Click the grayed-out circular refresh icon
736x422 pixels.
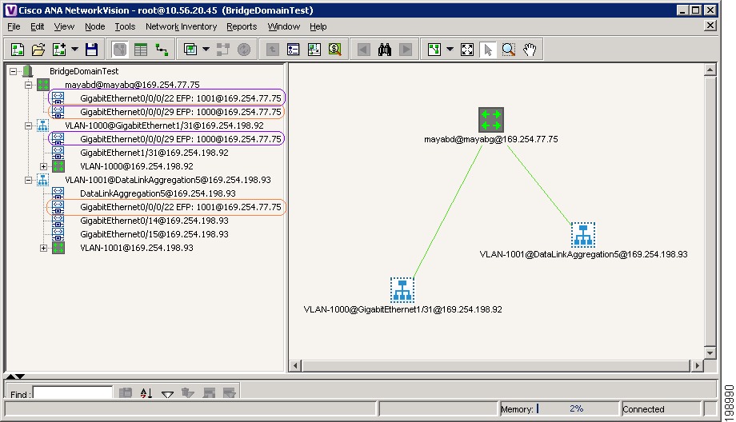(244, 50)
